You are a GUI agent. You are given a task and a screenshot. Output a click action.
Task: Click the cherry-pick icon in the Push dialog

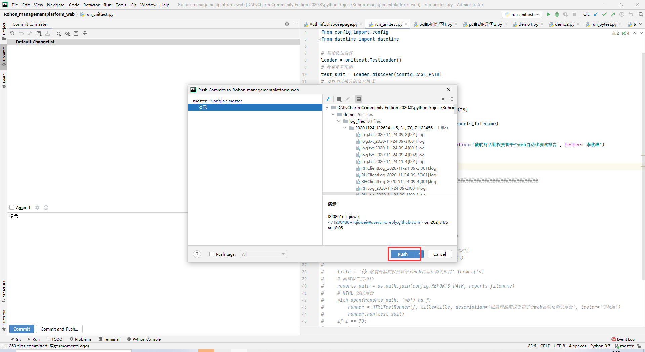[328, 99]
